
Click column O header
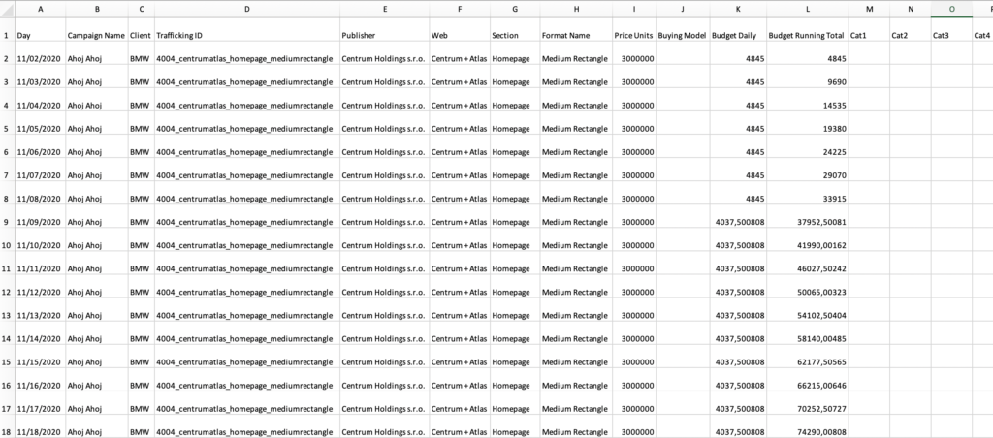(x=950, y=9)
